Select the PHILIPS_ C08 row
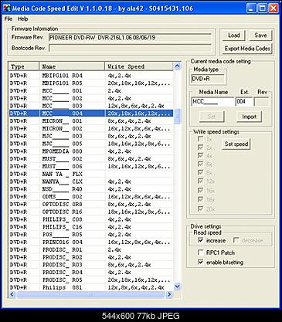 coord(91,219)
